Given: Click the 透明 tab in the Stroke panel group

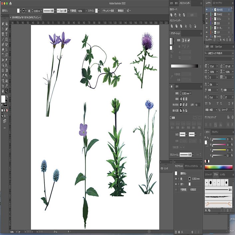Looking at the screenshot, I should tap(177, 87).
